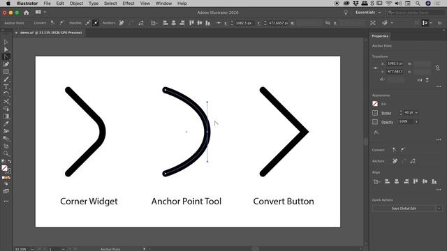Select the Gradient tool
Viewport: 447px width, 251px height.
click(6, 116)
